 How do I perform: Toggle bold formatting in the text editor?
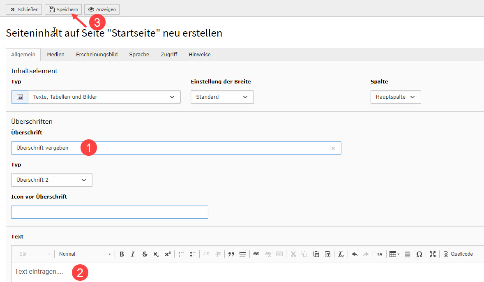pyautogui.click(x=122, y=254)
